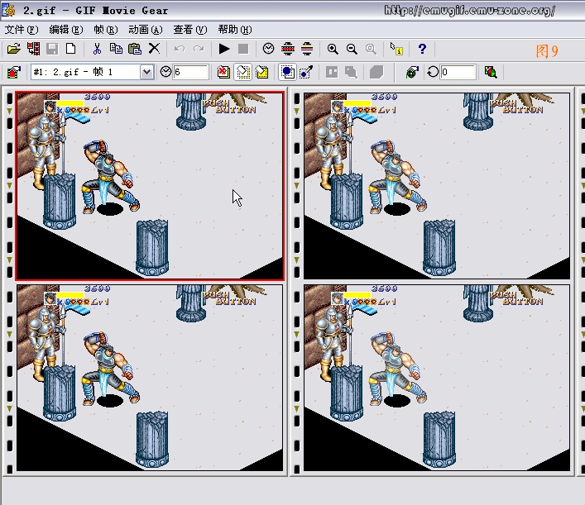This screenshot has width=585, height=505.
Task: Copy the selected frame
Action: click(x=116, y=49)
